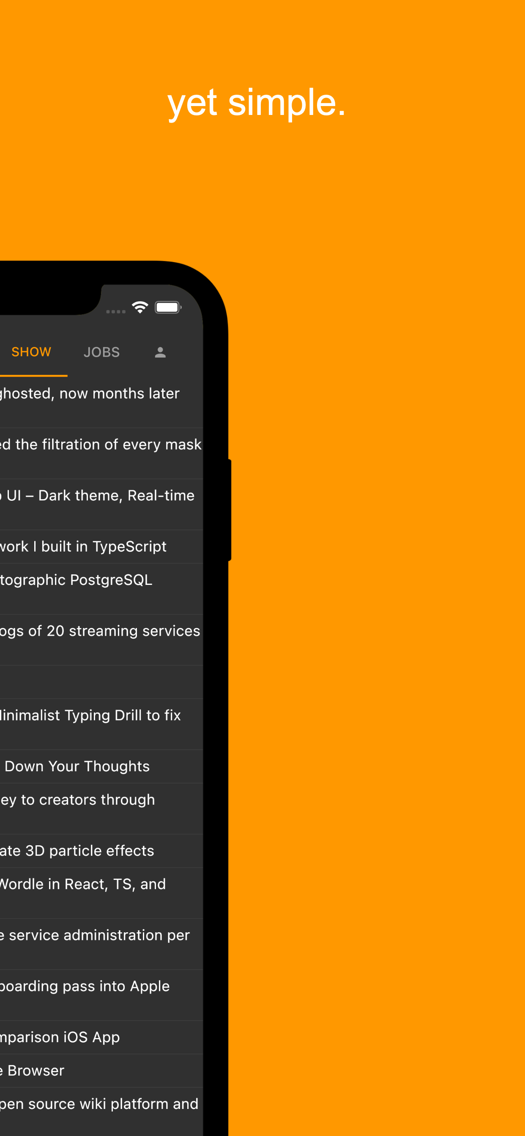Open the 'Down Your Thoughts' post
The height and width of the screenshot is (1136, 525).
77,767
